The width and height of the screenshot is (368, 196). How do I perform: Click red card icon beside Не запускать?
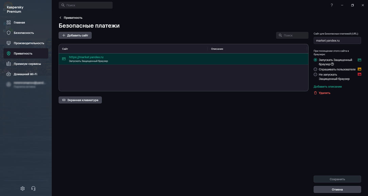359,74
